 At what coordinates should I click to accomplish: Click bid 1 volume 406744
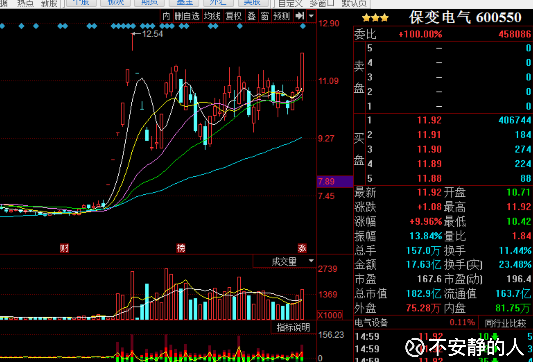pyautogui.click(x=515, y=120)
